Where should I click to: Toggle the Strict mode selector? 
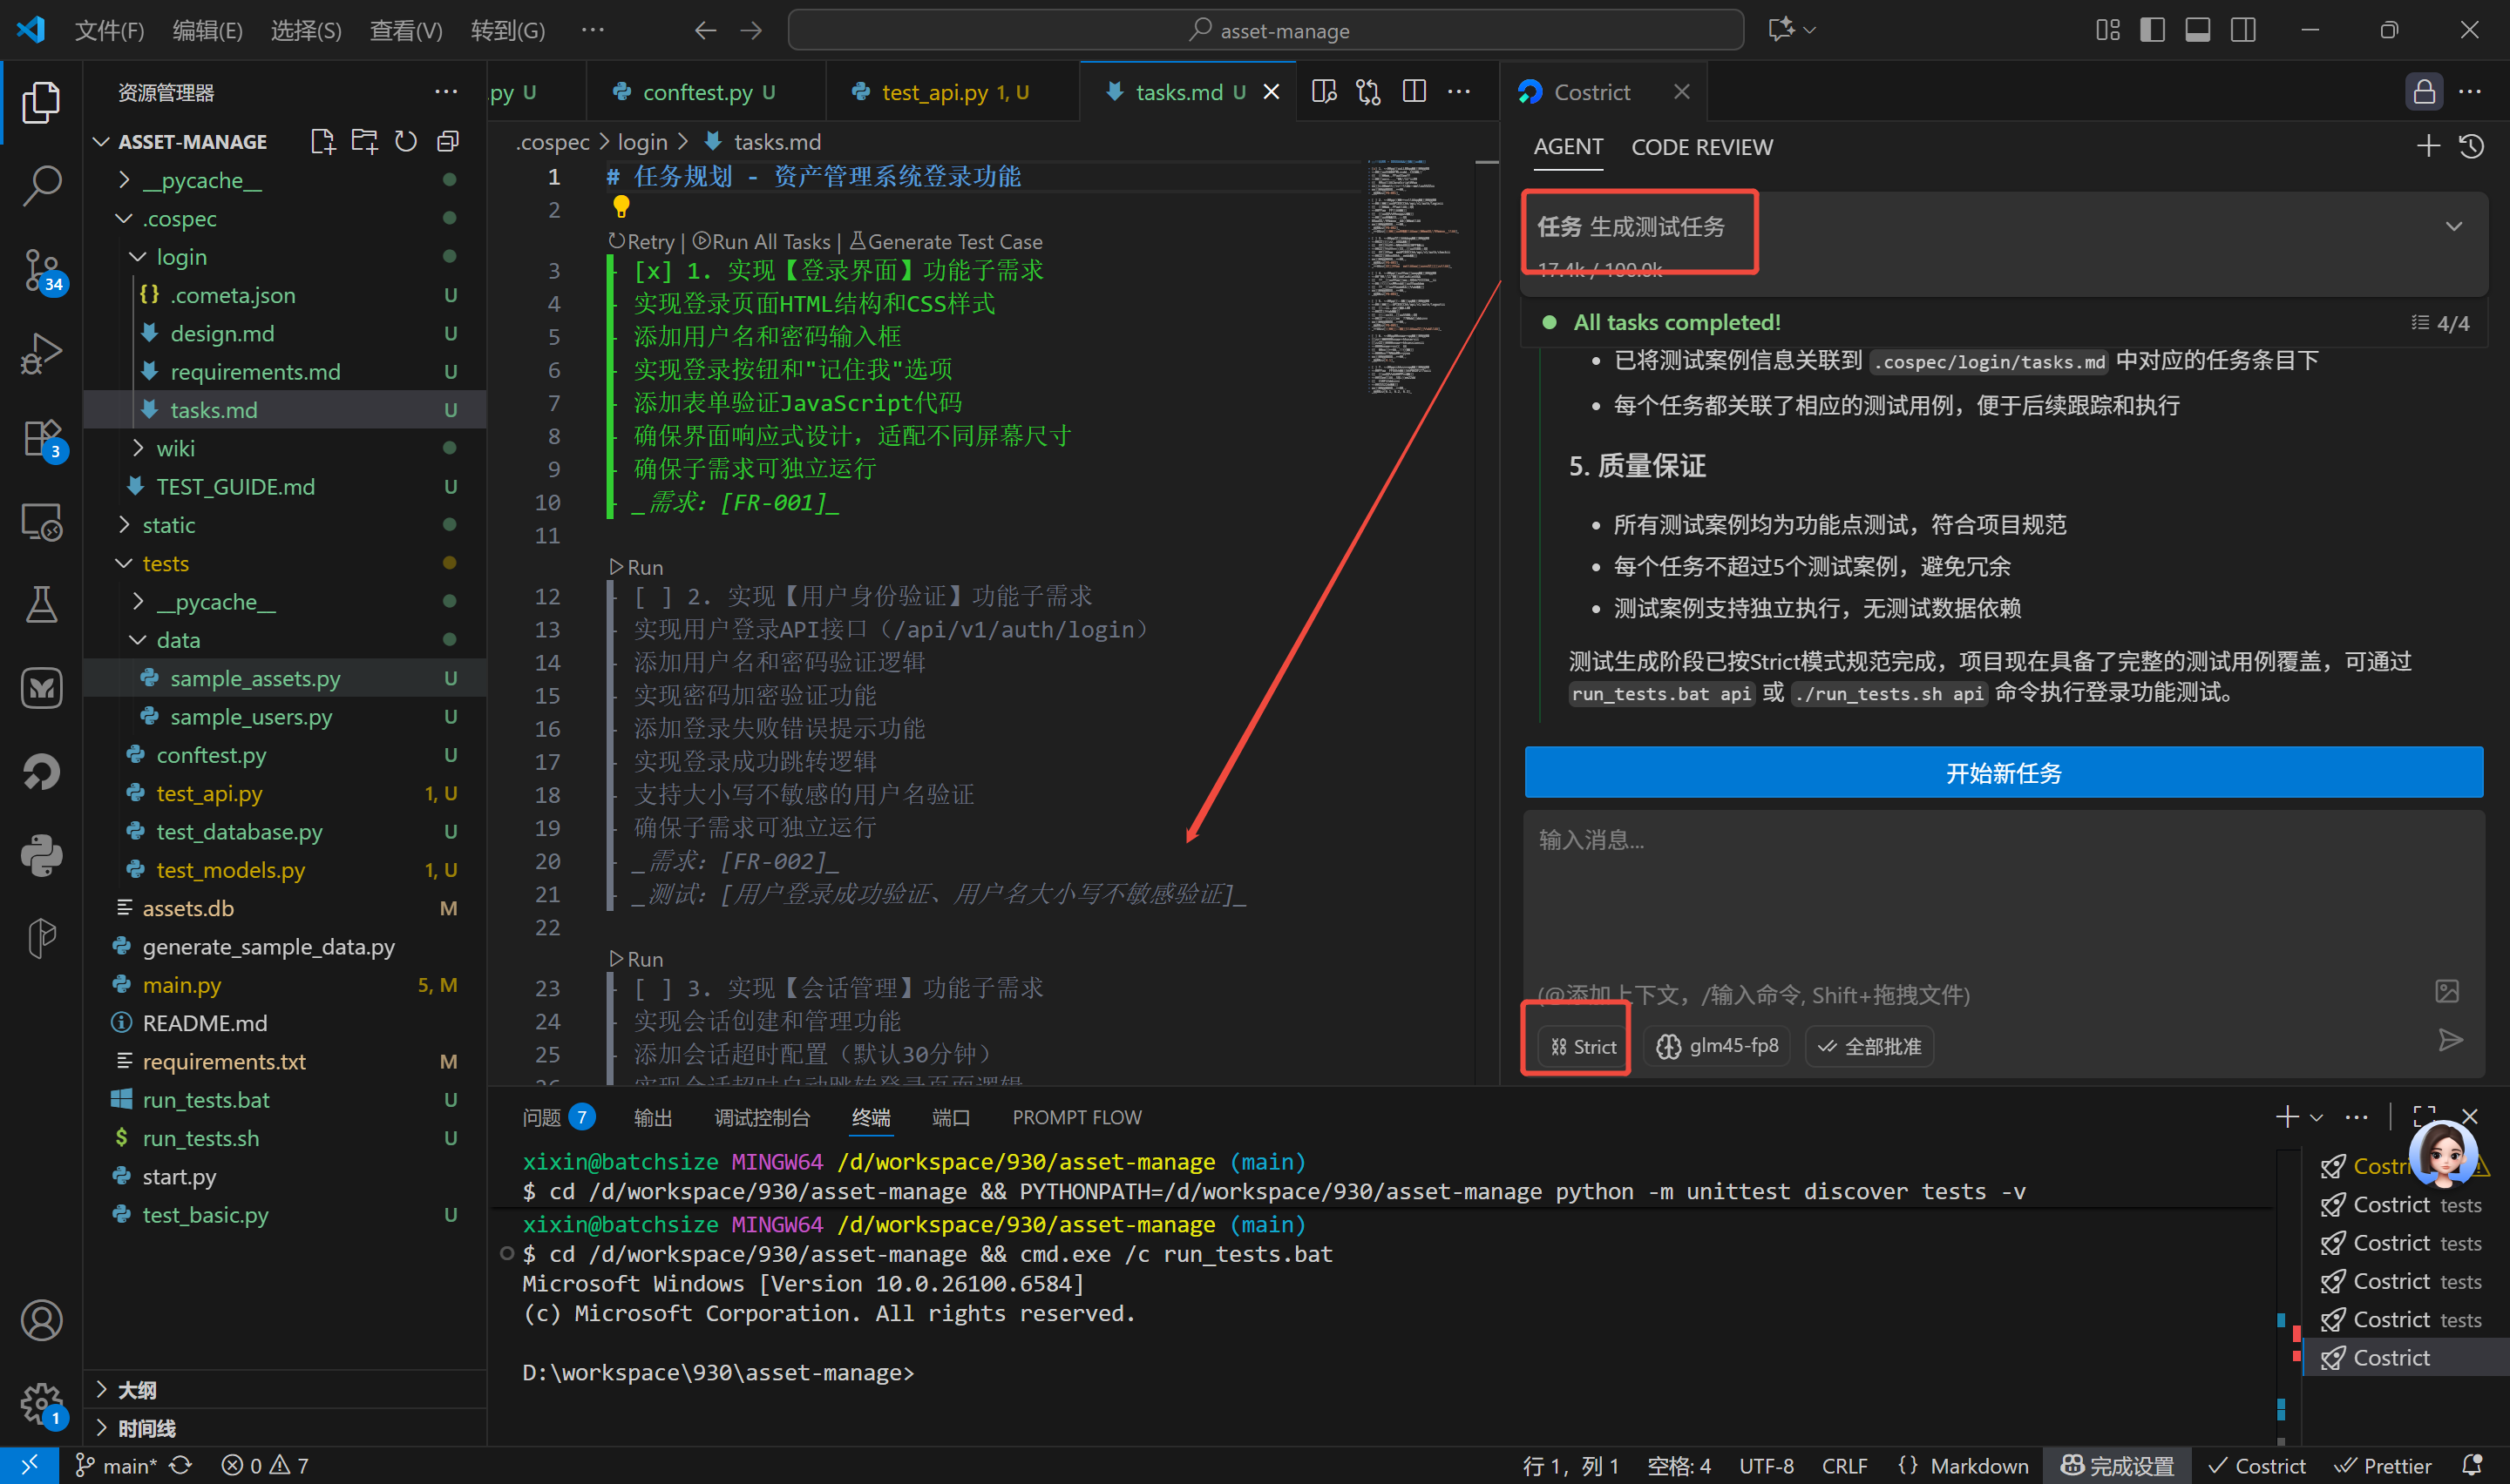pos(1584,1046)
